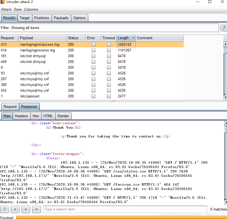
Task: Click the filter help question mark icon
Action: click(224, 28)
